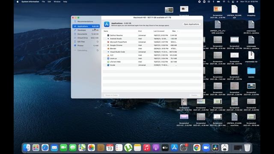
Task: Sort the list by the Kind column
Action: coord(140,31)
